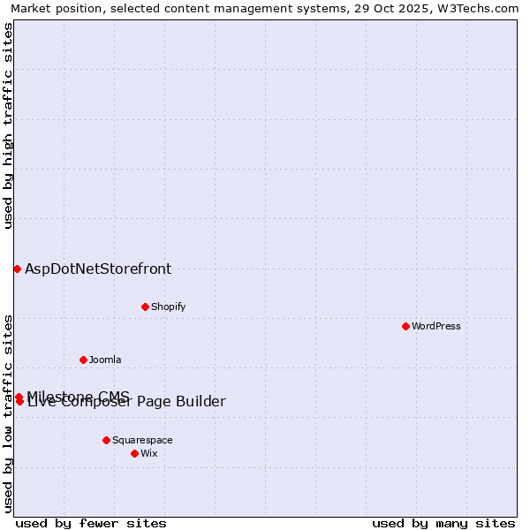Screen dimensions: 530x530
Task: Click the 'used by many sites' axis label
Action: 443,523
